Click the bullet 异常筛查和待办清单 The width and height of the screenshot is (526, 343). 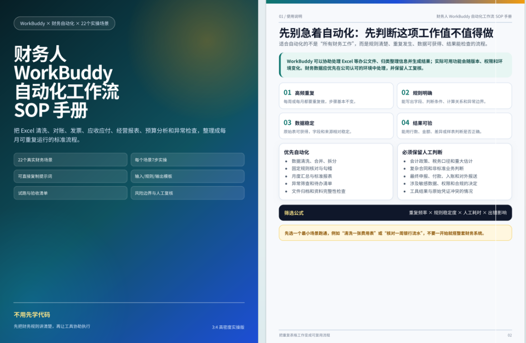(x=312, y=184)
